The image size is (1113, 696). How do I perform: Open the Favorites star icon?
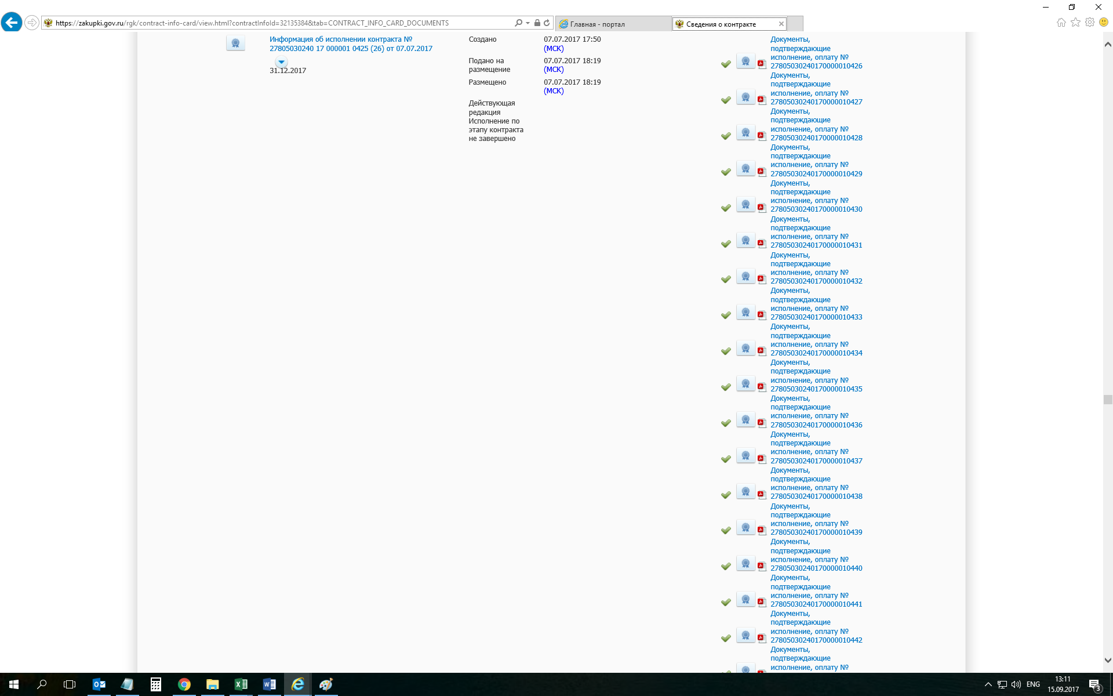click(x=1075, y=22)
